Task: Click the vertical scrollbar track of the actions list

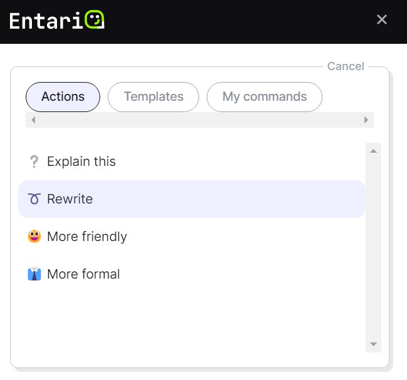Action: 373,250
